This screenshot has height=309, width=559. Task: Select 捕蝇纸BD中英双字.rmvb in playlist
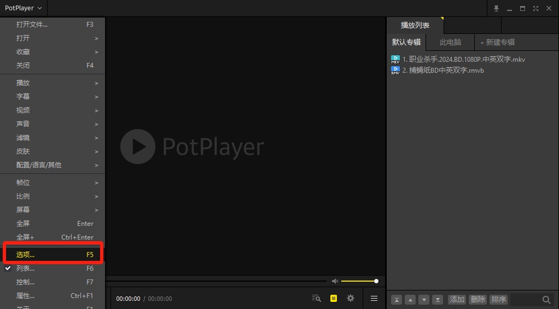443,70
